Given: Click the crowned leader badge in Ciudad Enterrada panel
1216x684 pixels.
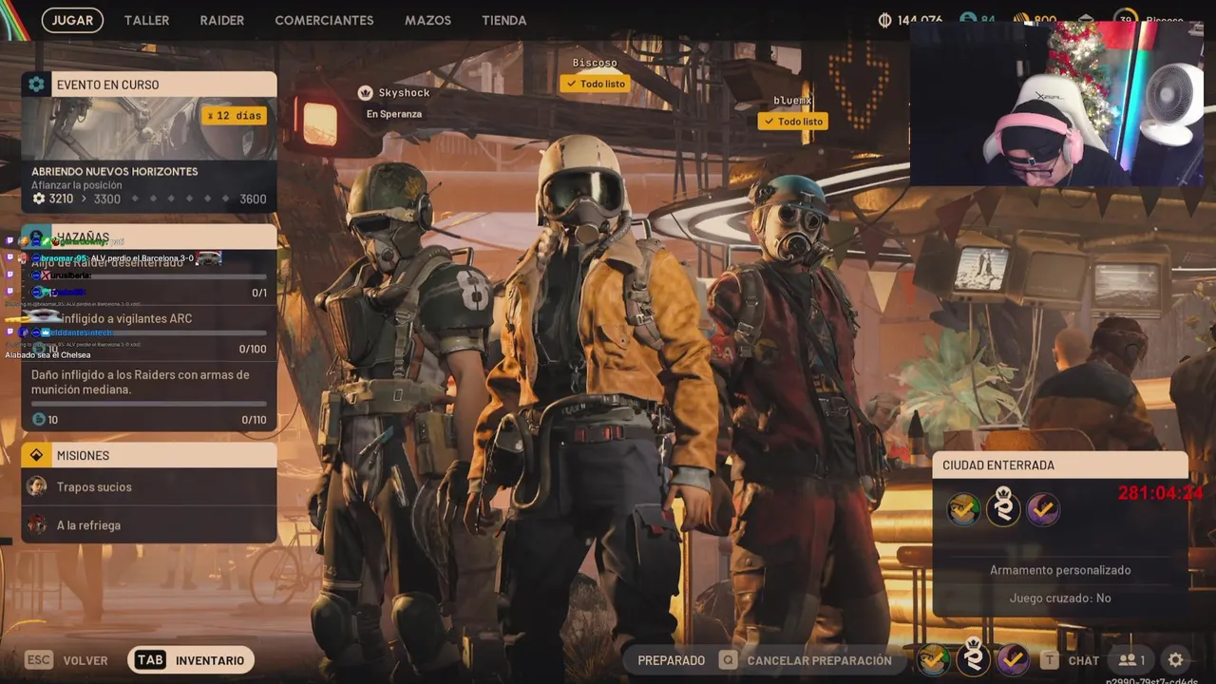Looking at the screenshot, I should click(1003, 508).
